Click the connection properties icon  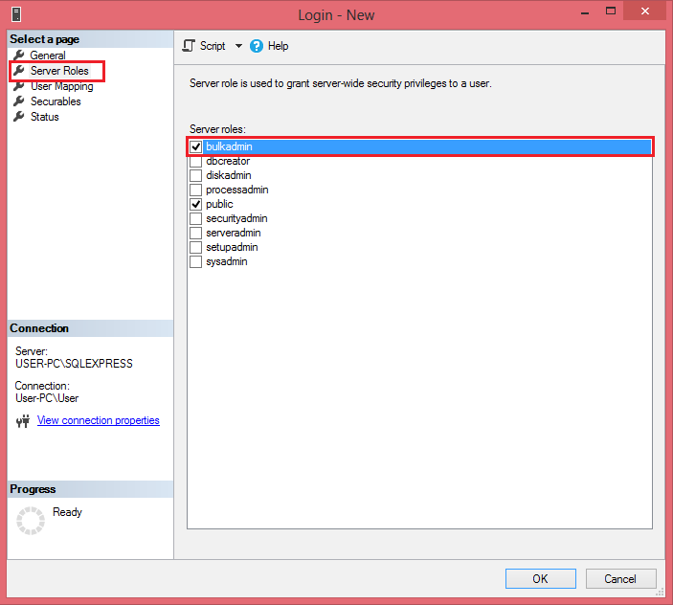24,421
